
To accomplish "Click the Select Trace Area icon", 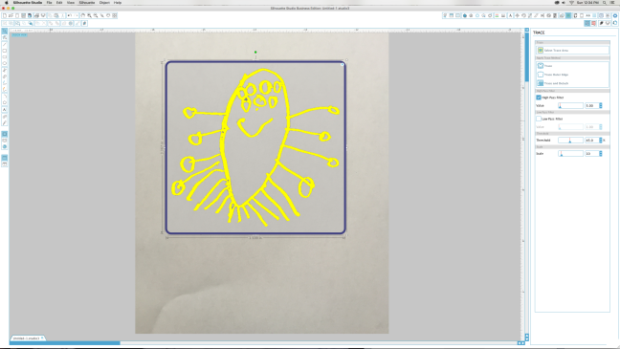I will 541,50.
